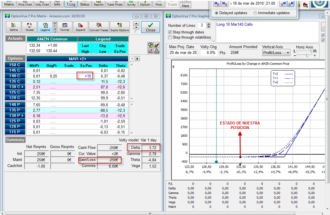The height and width of the screenshot is (215, 330).
Task: Enable Step through volatilities checkbox
Action: tap(170, 38)
